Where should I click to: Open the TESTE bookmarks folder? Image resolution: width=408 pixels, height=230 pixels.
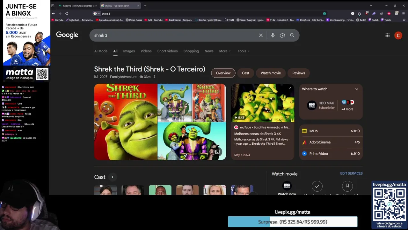(x=229, y=20)
